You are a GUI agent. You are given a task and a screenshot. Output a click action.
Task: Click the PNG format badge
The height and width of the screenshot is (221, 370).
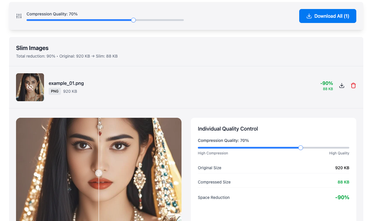[x=55, y=91]
